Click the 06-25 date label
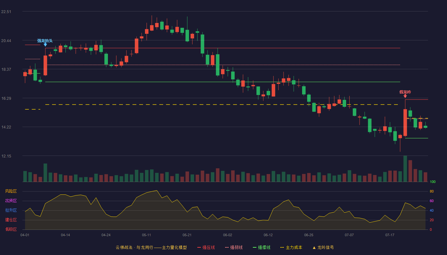The image size is (447, 255). point(309,235)
